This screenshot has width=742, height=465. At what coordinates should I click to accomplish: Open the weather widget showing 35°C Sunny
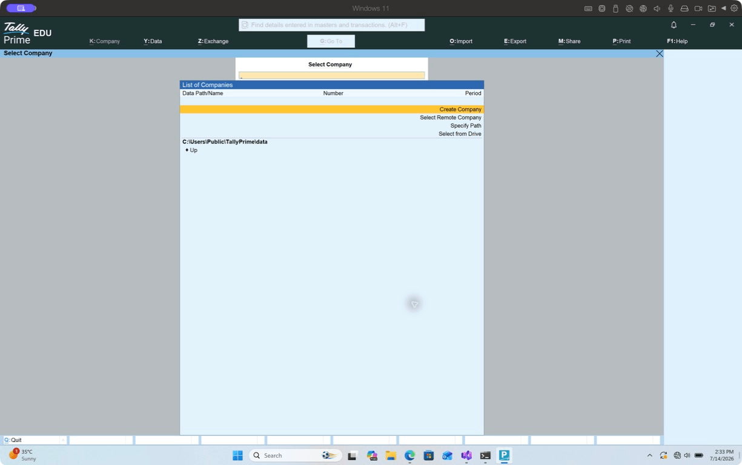pyautogui.click(x=22, y=455)
